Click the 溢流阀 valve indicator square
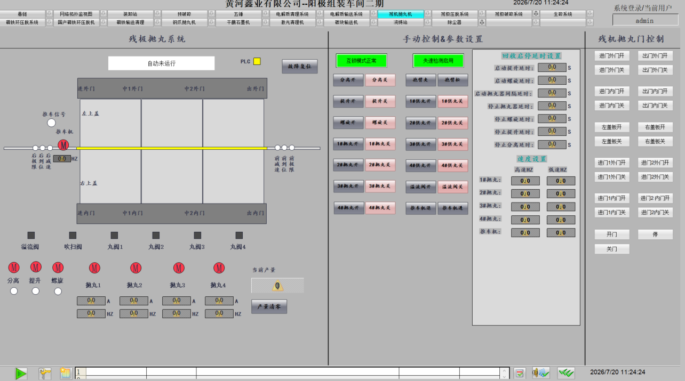The height and width of the screenshot is (381, 685). [x=31, y=235]
